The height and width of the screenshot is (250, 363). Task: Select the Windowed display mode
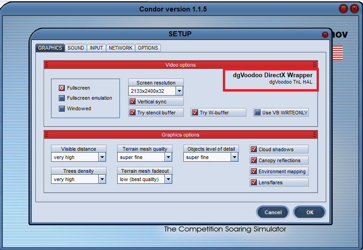pyautogui.click(x=62, y=108)
